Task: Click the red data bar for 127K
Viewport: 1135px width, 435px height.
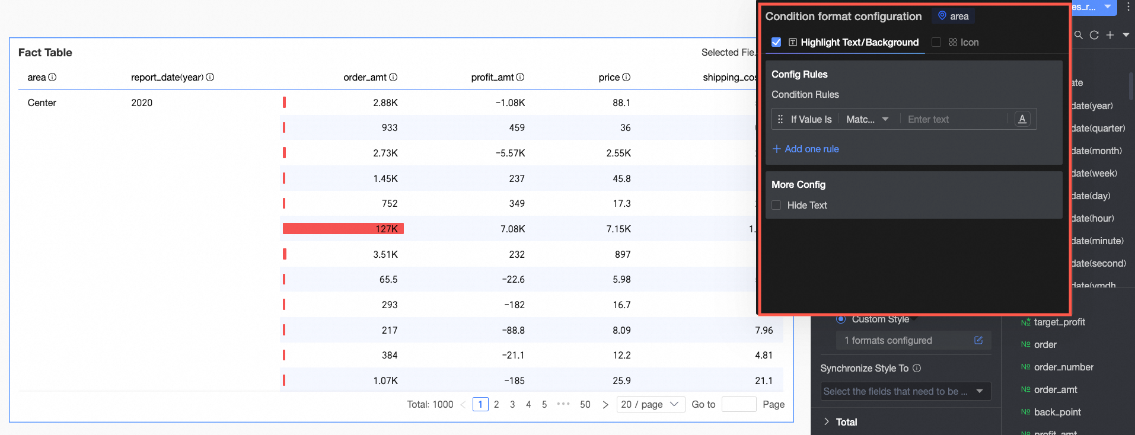Action: [343, 229]
